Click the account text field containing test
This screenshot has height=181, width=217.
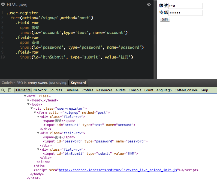click(185, 6)
